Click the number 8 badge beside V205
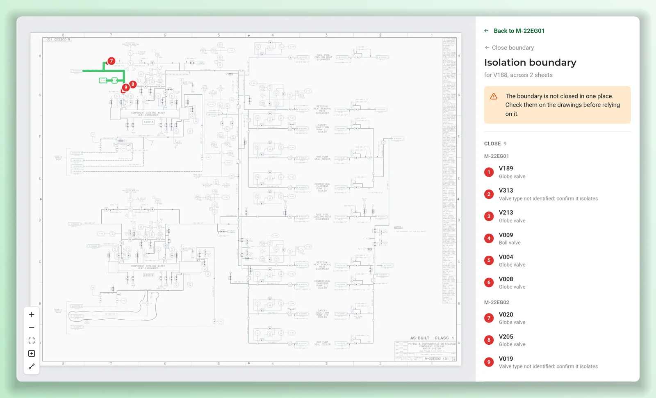 pyautogui.click(x=489, y=340)
